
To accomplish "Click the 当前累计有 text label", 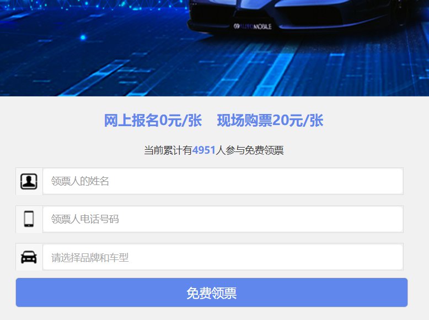I will (x=168, y=150).
